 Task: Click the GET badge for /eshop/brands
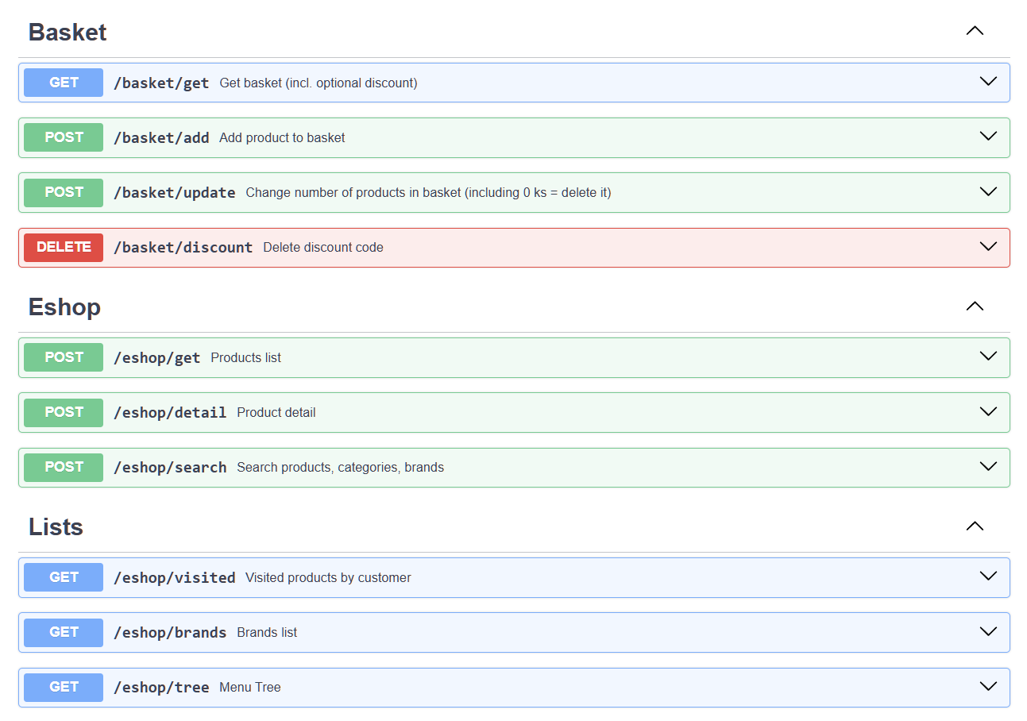click(64, 633)
